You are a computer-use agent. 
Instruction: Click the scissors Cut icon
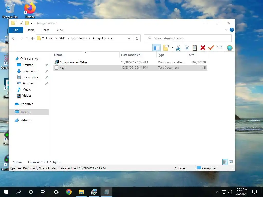(x=178, y=48)
